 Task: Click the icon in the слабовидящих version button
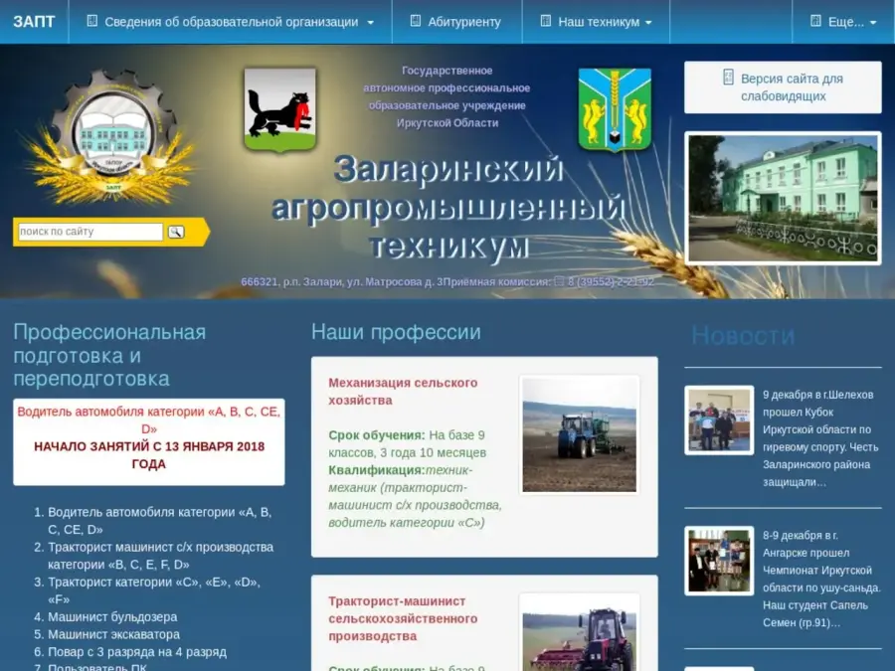pos(728,77)
